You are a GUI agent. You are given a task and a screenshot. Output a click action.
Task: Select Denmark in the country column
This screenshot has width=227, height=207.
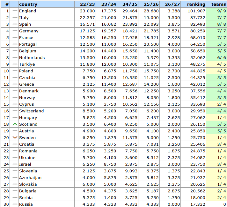tap(29, 91)
